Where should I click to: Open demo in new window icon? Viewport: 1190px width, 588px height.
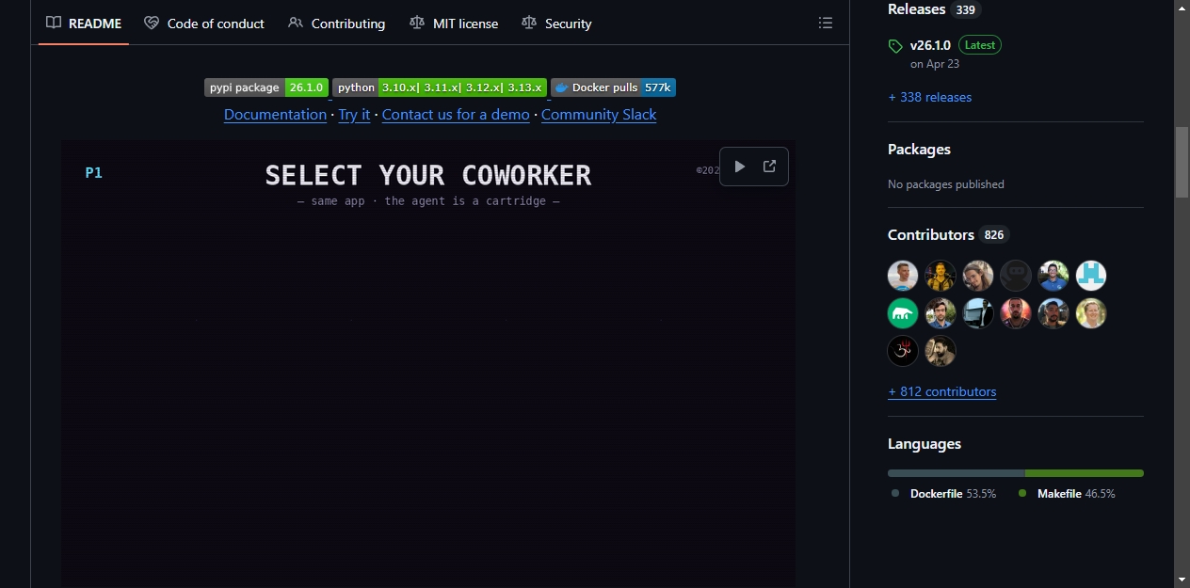click(769, 167)
